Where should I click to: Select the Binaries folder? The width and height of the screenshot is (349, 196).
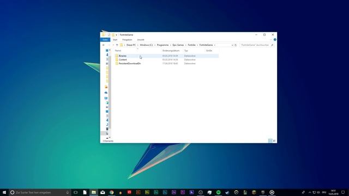[x=122, y=56]
